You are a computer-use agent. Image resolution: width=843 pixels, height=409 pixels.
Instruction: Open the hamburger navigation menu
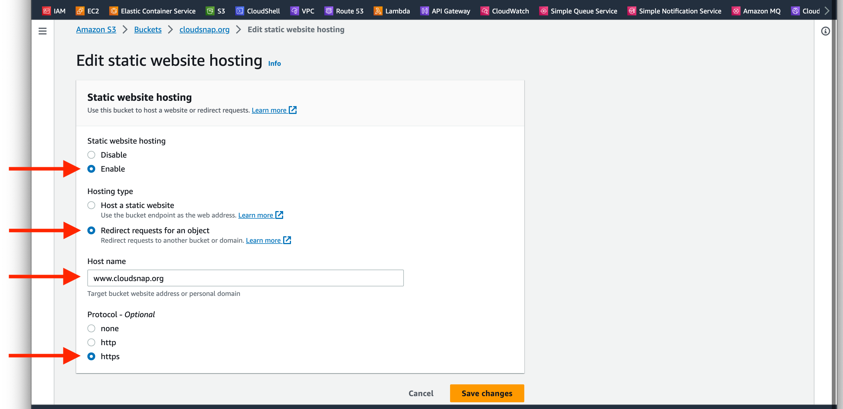[x=43, y=31]
